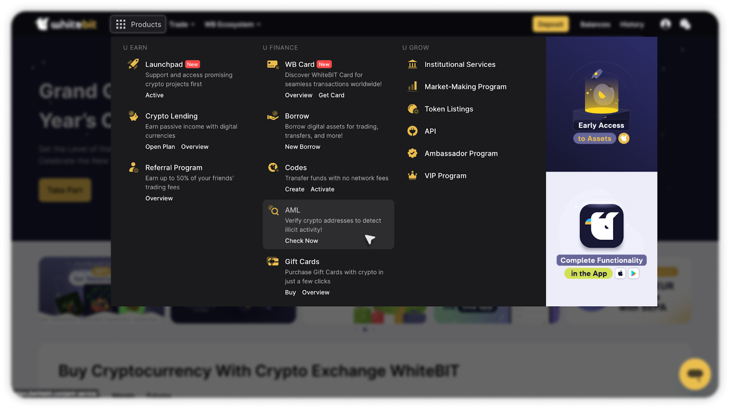This screenshot has height=409, width=730.
Task: Open the Products grid menu
Action: [x=138, y=24]
